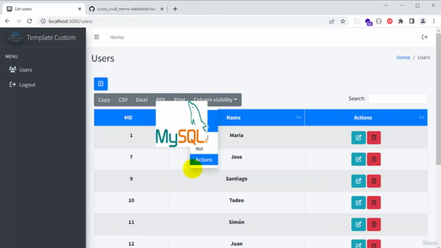Image resolution: width=441 pixels, height=248 pixels.
Task: Open the browser extensions puzzle icon
Action: (x=400, y=21)
